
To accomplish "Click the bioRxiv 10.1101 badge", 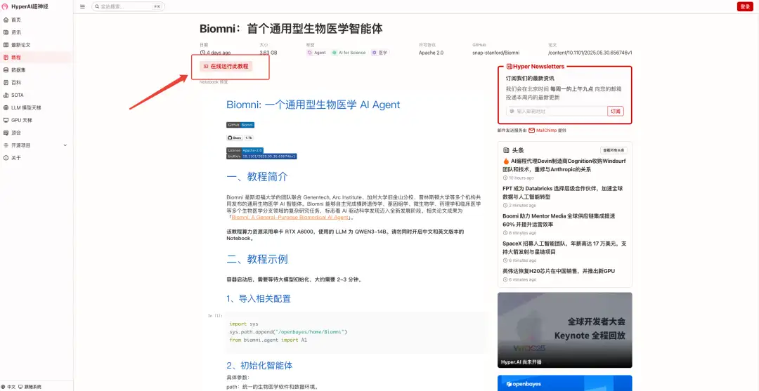I will point(261,157).
